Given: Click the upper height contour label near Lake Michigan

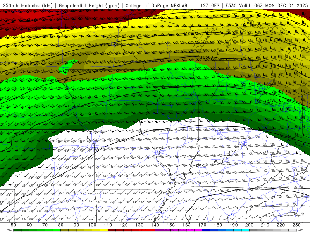Looking at the screenshot, I should pyautogui.click(x=192, y=34).
